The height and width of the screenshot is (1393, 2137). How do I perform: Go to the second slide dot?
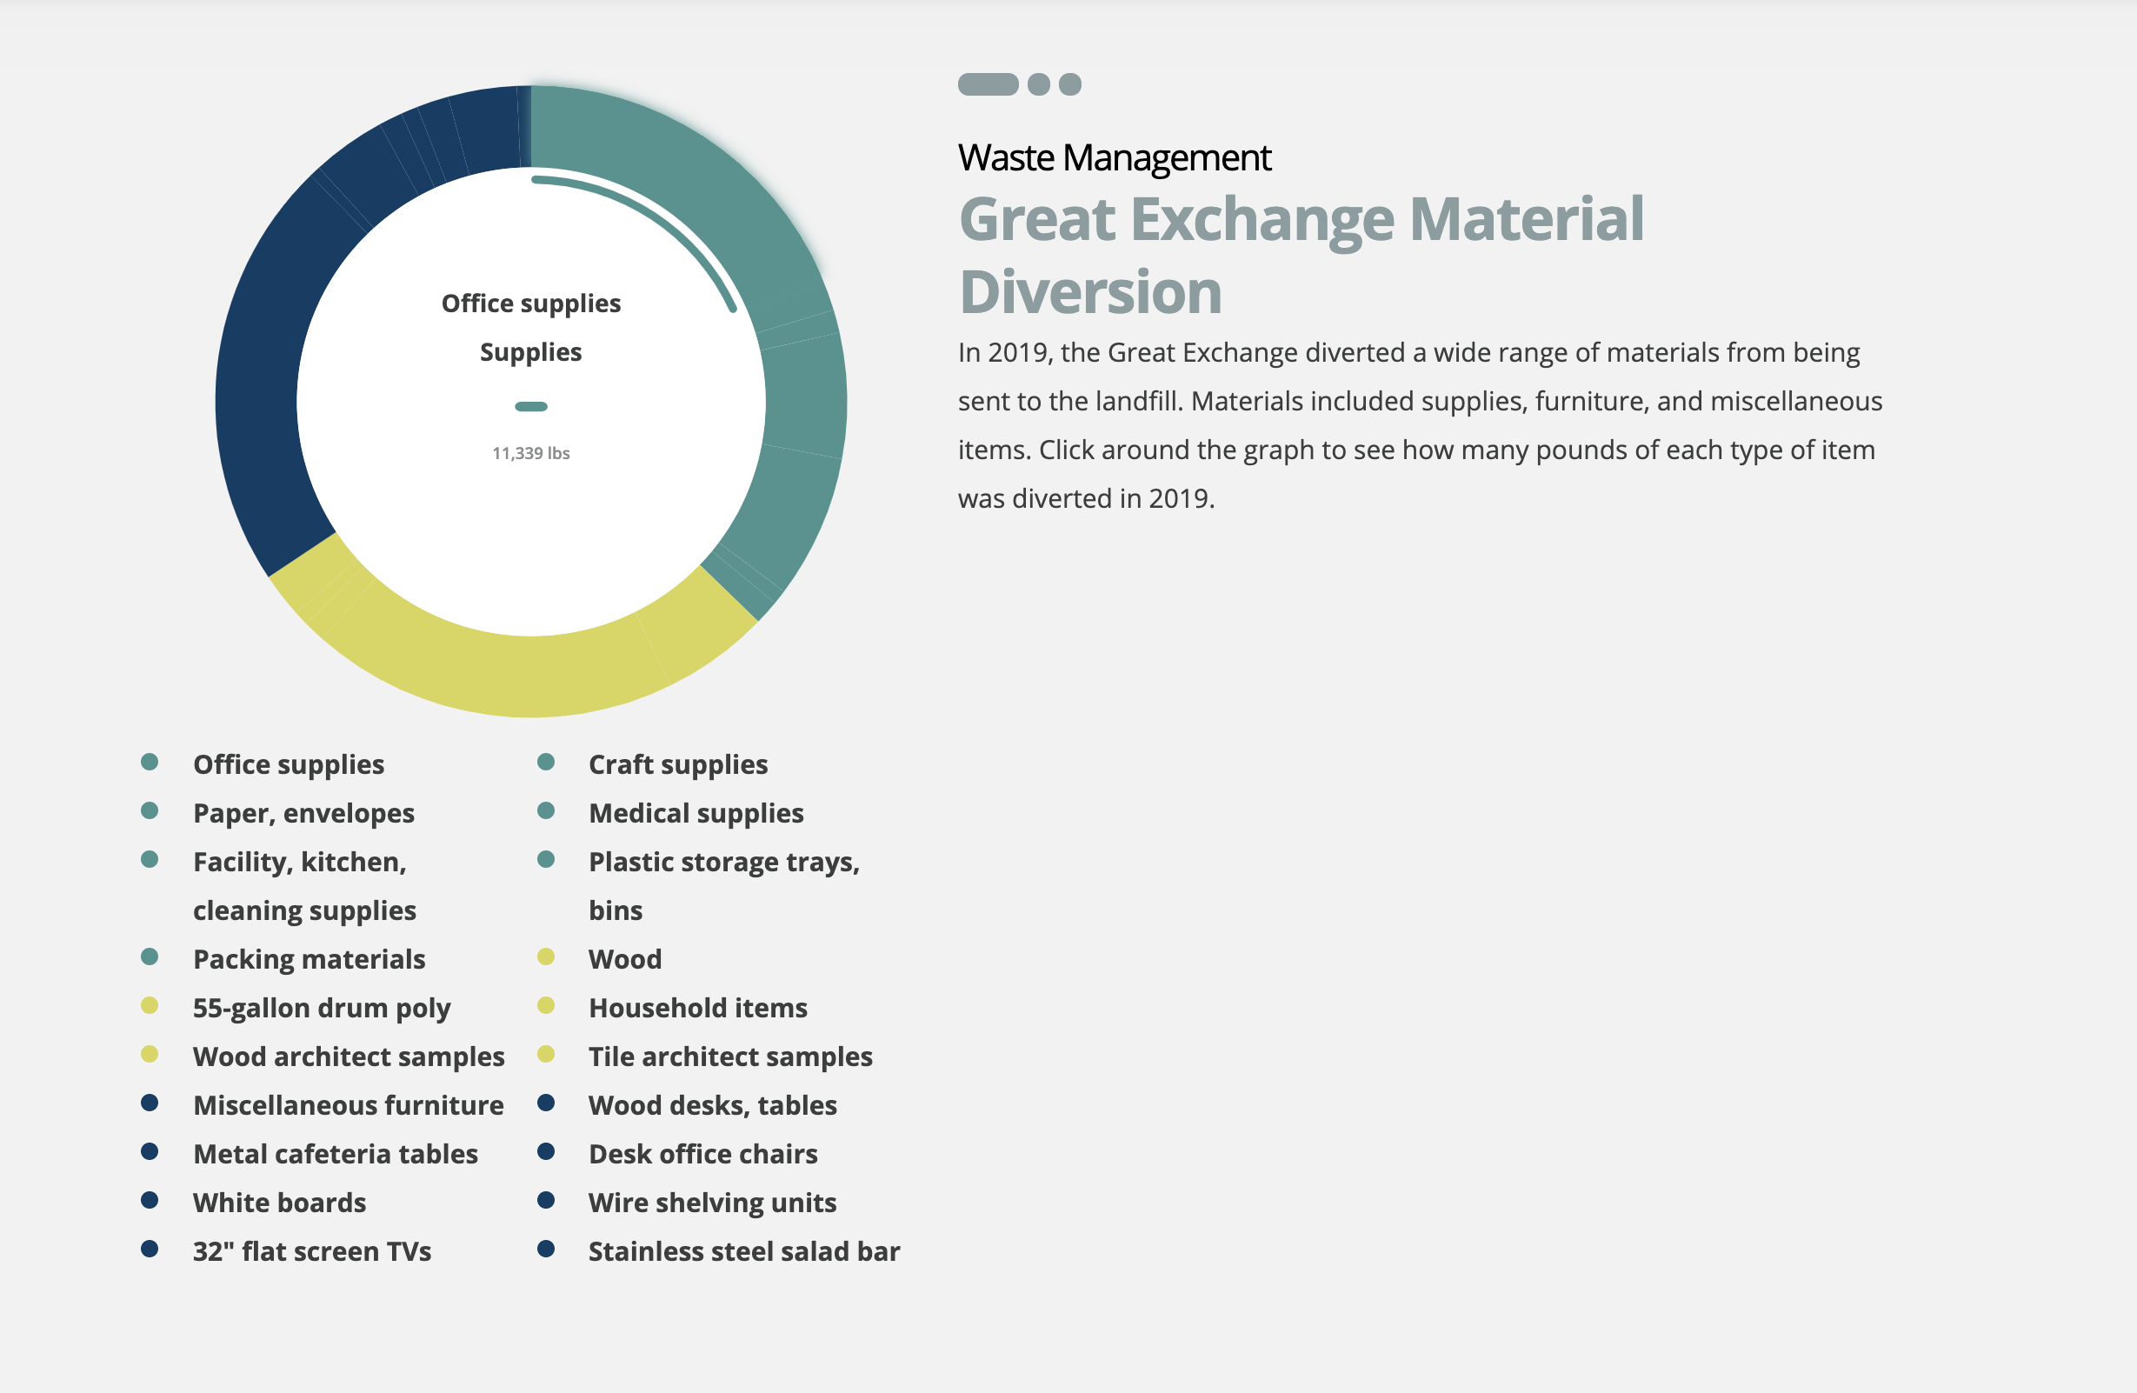click(x=1039, y=84)
